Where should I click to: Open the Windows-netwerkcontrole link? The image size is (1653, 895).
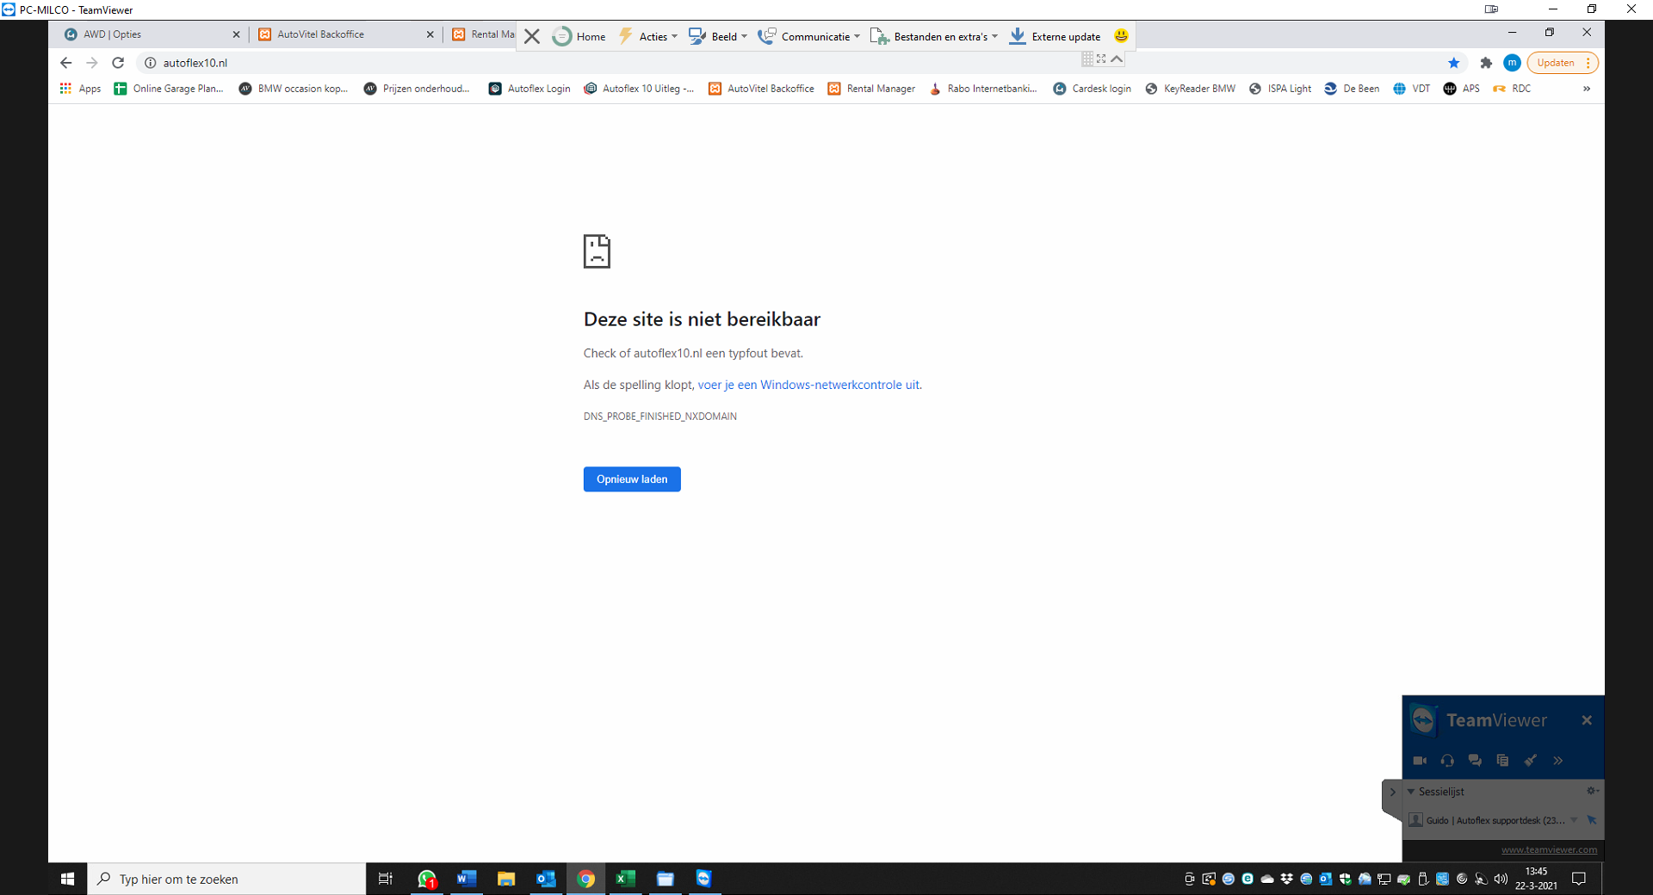pyautogui.click(x=808, y=385)
